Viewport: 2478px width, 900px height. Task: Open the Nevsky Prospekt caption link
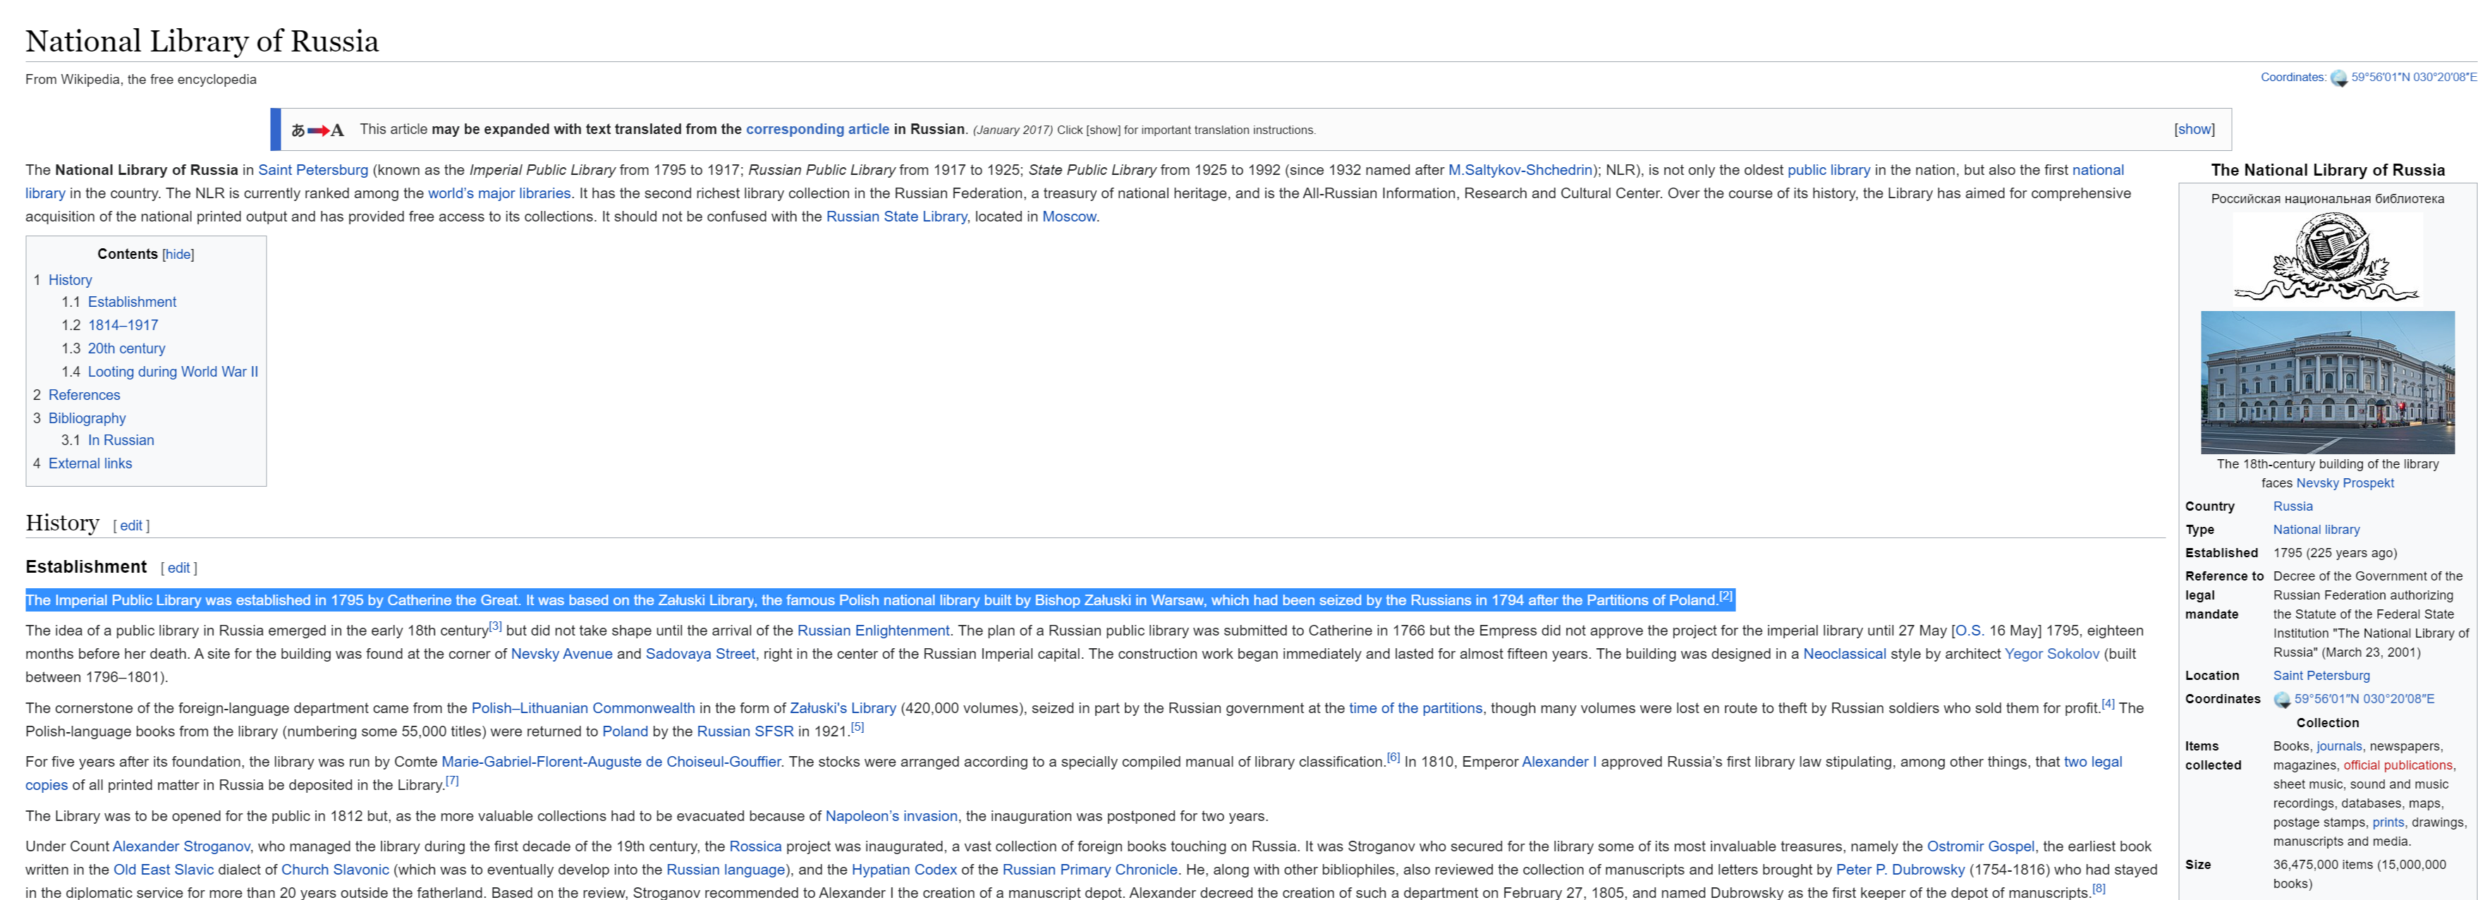coord(2344,483)
